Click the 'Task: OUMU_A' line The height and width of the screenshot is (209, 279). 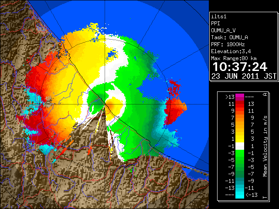[x=229, y=37]
